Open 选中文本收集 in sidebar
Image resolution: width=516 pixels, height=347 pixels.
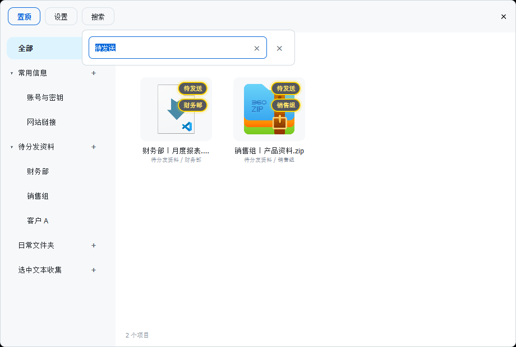[40, 270]
